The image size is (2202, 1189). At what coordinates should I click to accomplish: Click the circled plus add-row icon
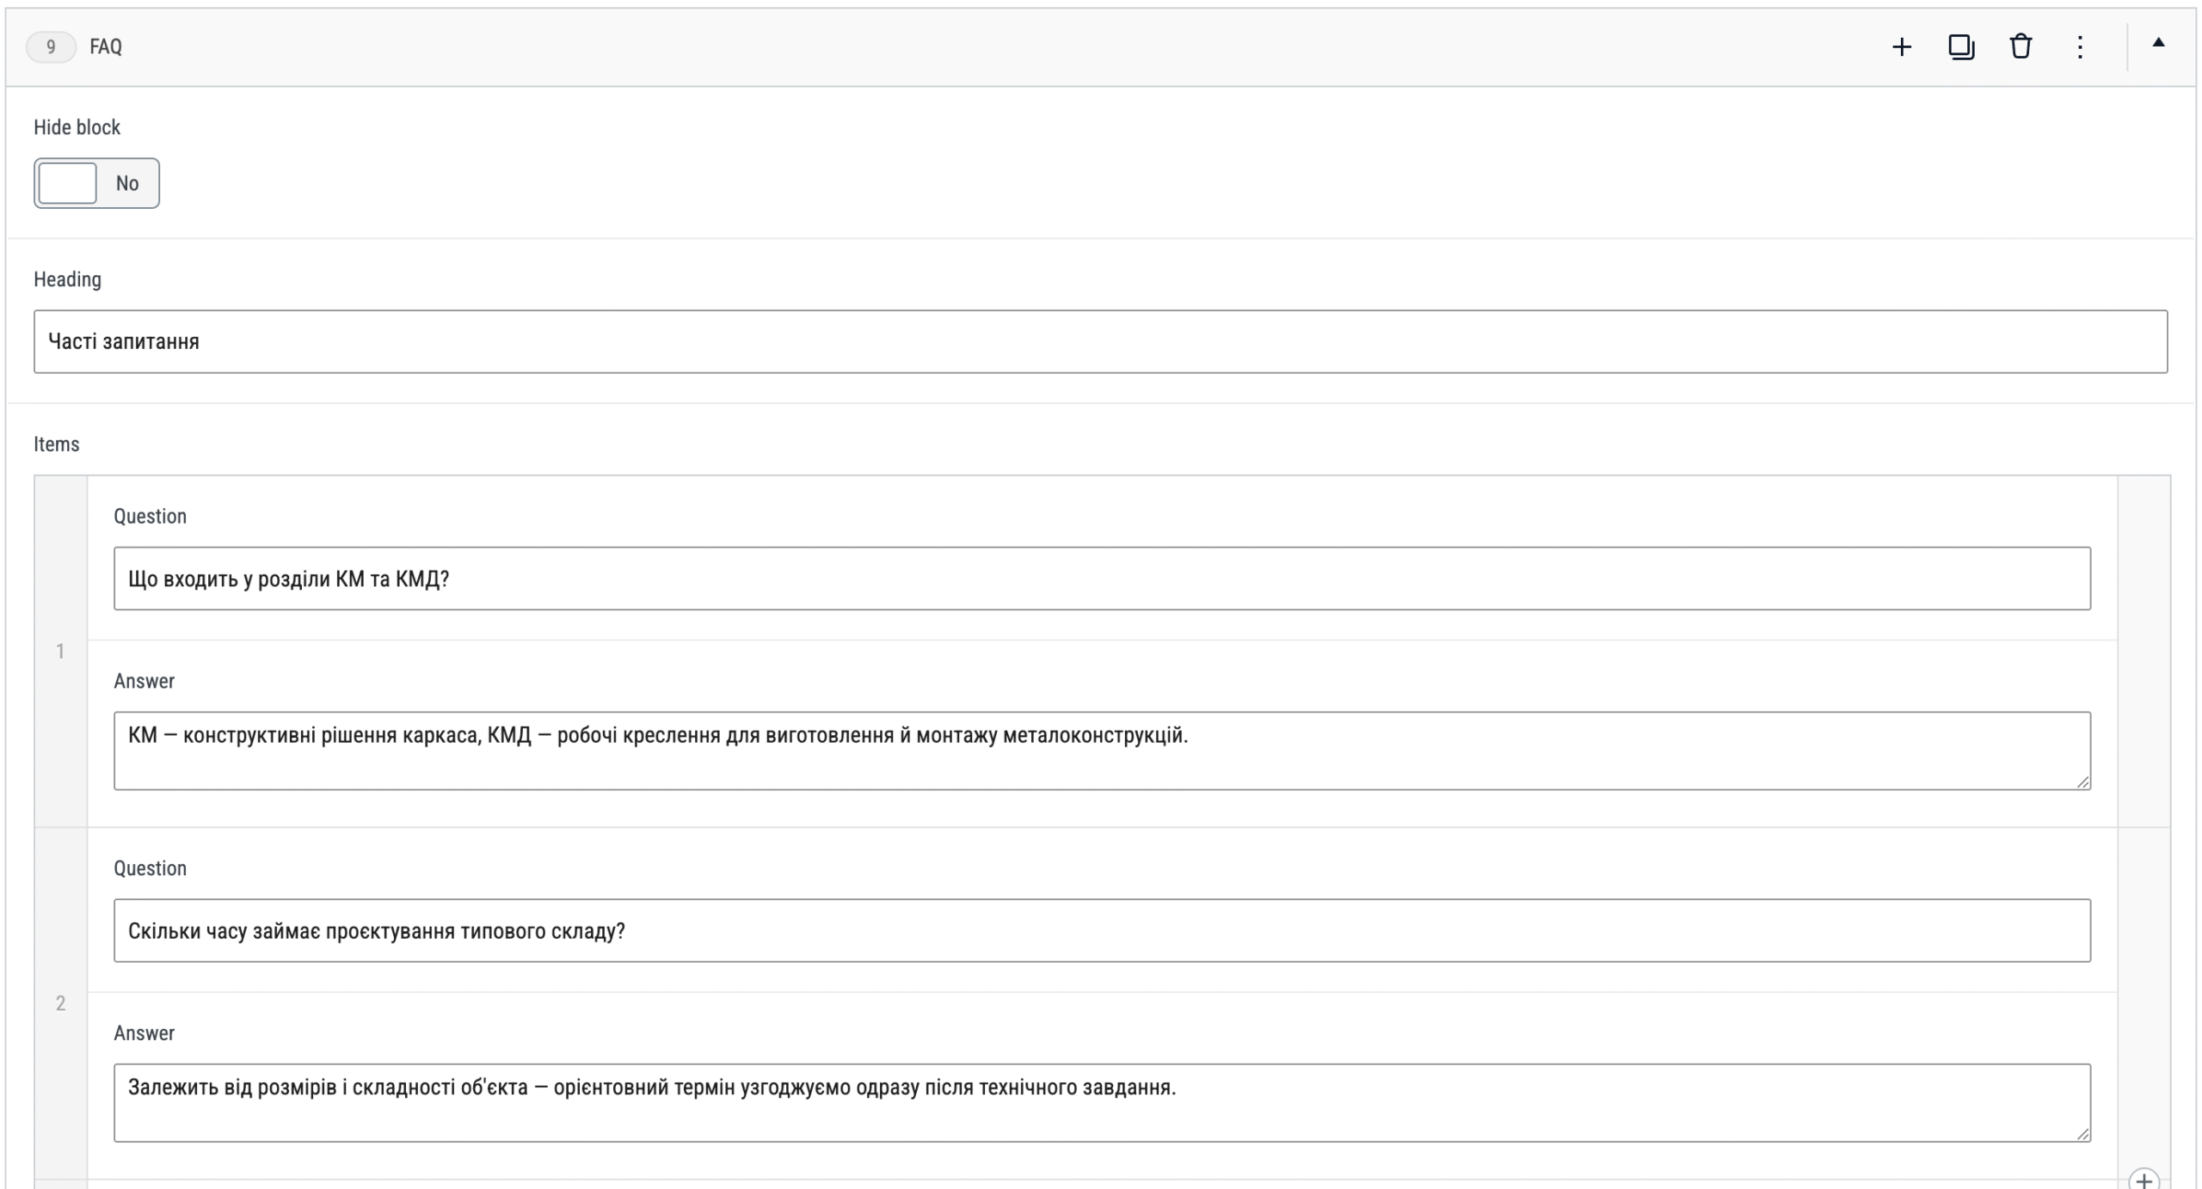[x=2144, y=1180]
